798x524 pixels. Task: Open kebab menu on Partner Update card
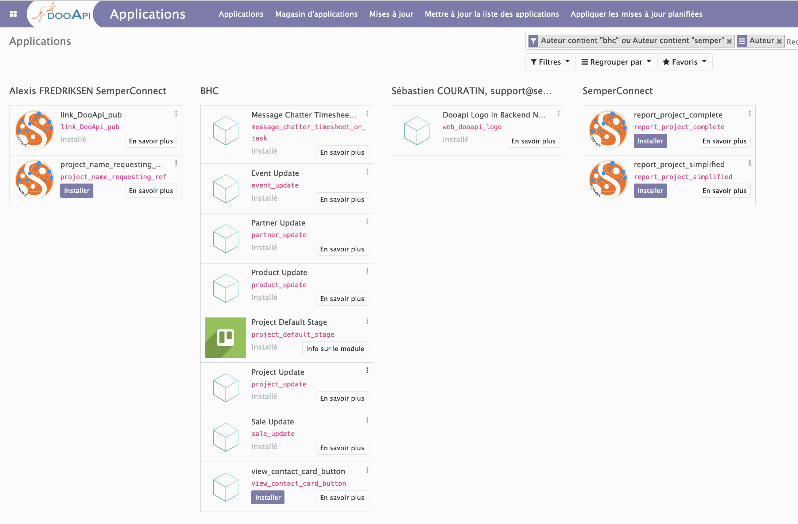coord(367,222)
